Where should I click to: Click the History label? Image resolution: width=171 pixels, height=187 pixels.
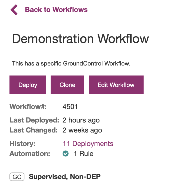coord(22,144)
